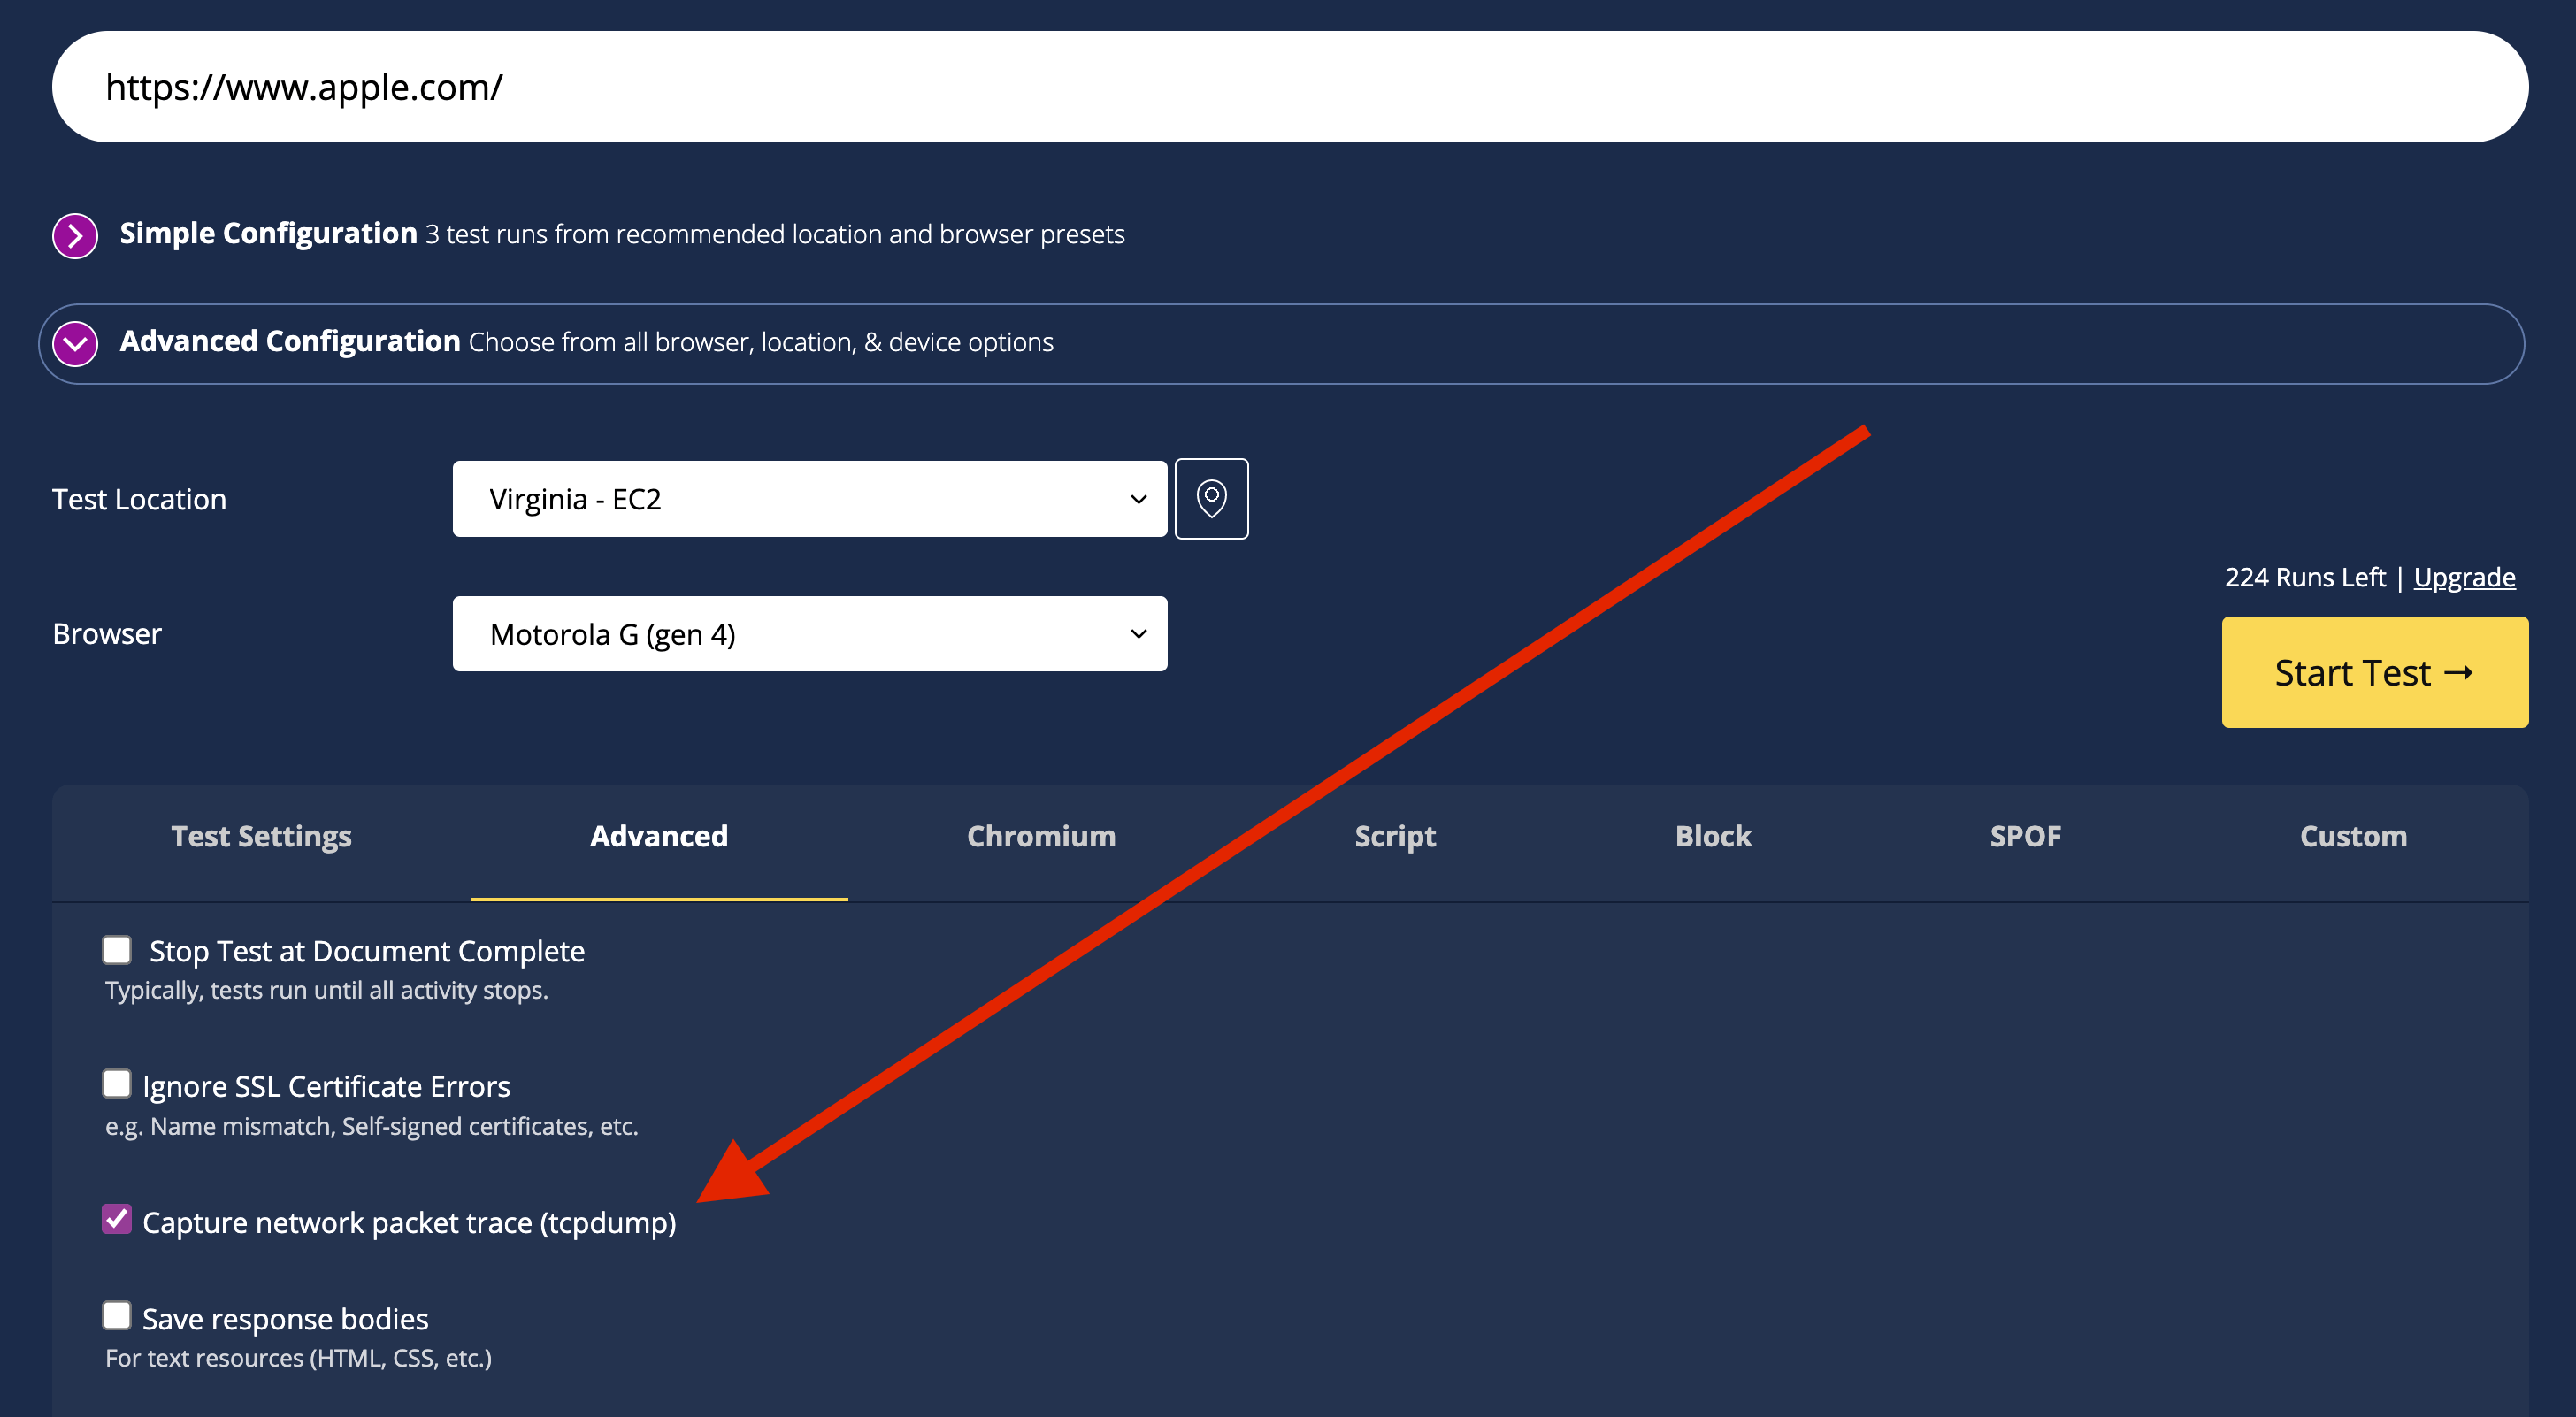The image size is (2576, 1417).
Task: Open the Upgrade link
Action: 2464,577
